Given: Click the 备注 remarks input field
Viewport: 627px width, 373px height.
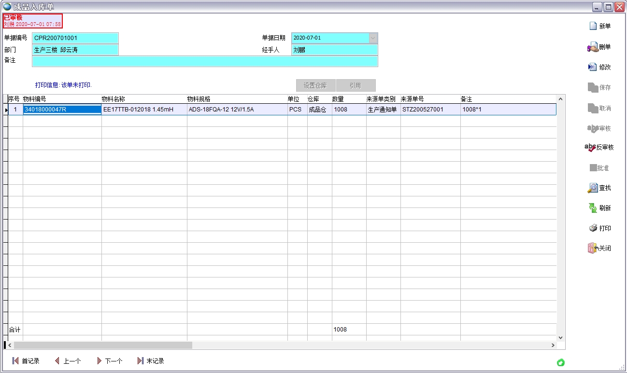Looking at the screenshot, I should click(x=205, y=61).
